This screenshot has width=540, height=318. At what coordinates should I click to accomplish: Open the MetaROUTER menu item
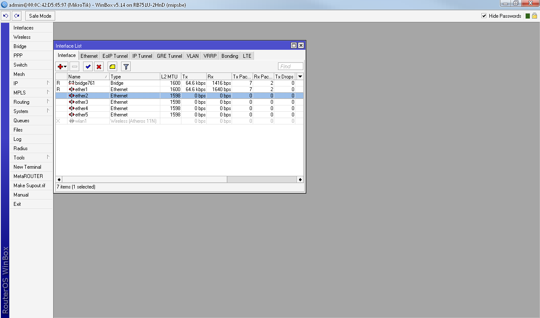[x=31, y=176]
